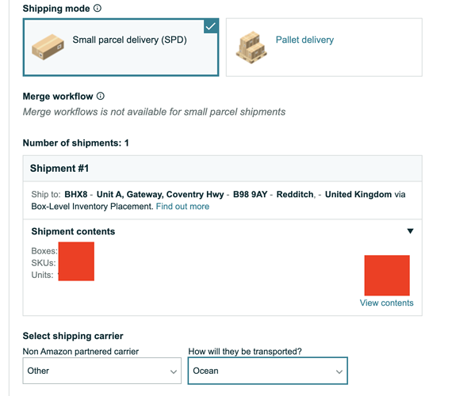Click the Merge workflow info icon

pos(101,96)
